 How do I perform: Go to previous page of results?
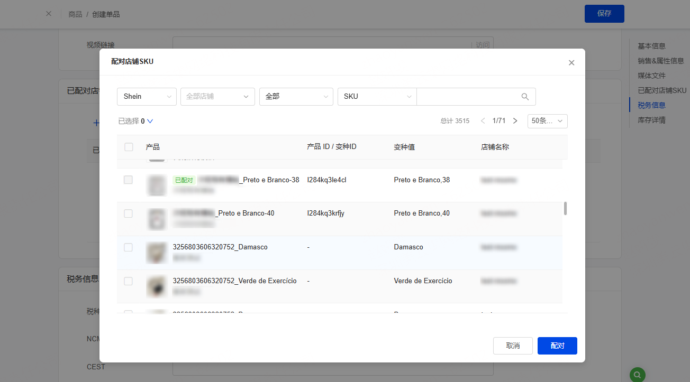[x=482, y=121]
